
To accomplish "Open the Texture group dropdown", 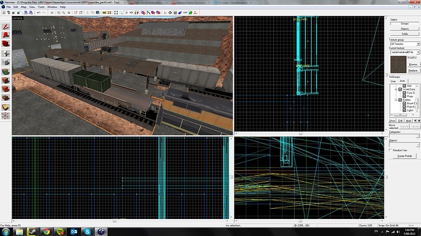I will 405,44.
